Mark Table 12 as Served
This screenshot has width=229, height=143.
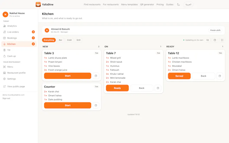coord(179,76)
